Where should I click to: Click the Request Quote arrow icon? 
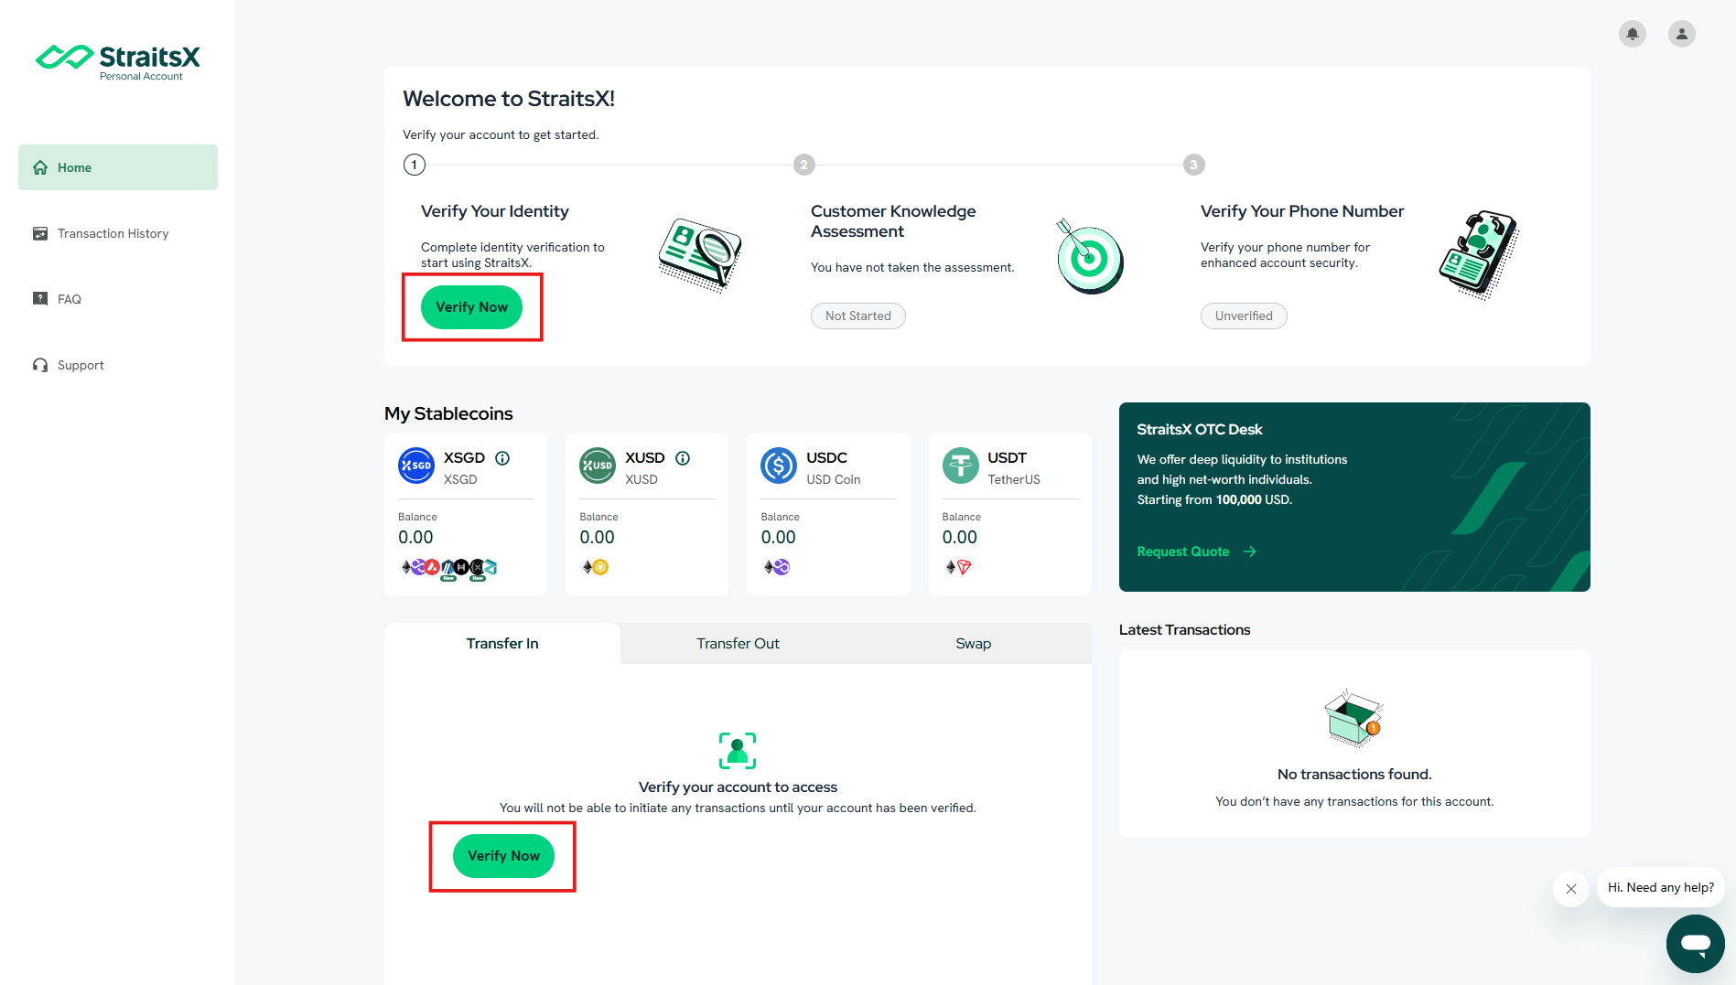pyautogui.click(x=1250, y=551)
